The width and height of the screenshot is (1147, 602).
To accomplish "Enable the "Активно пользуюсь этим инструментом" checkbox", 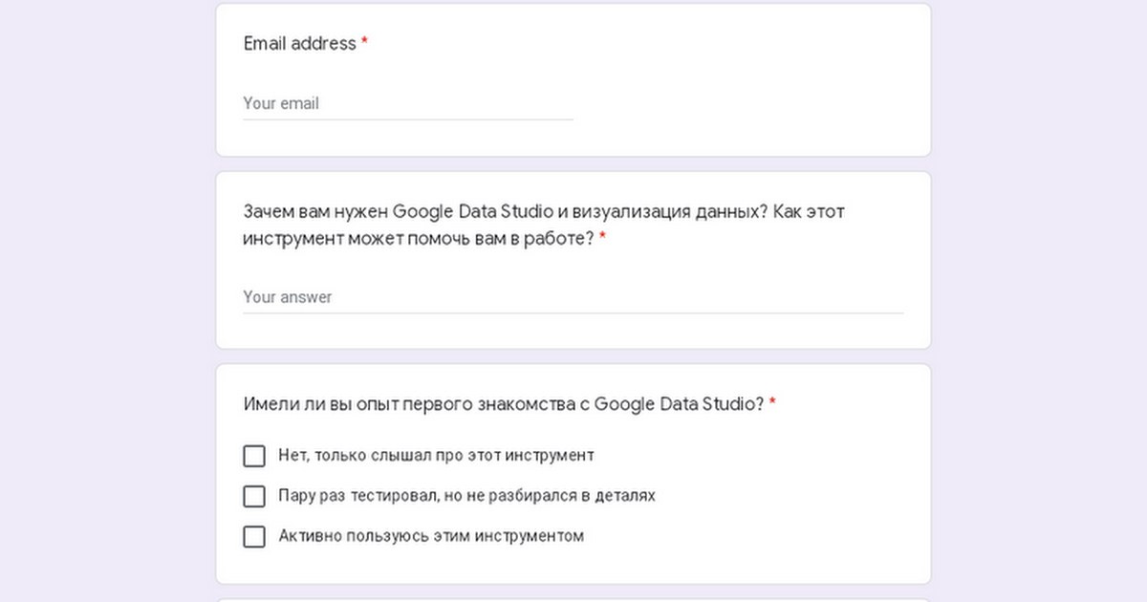I will point(254,536).
